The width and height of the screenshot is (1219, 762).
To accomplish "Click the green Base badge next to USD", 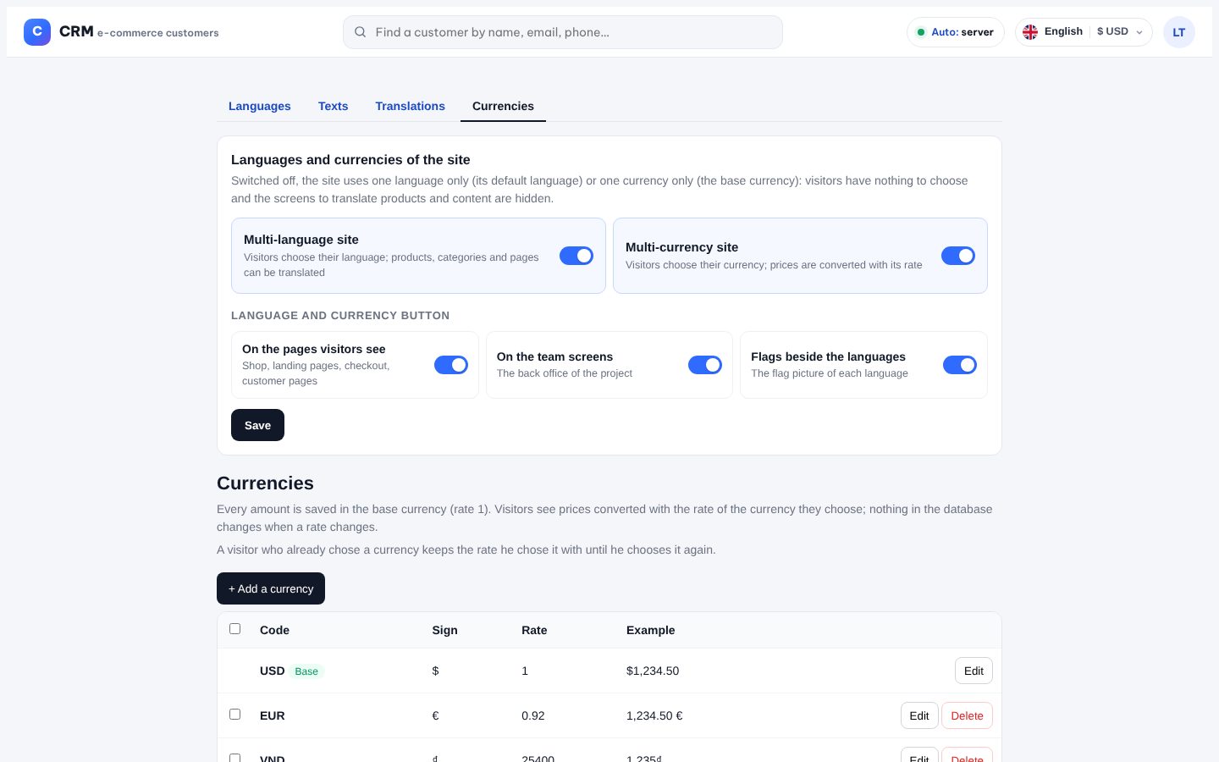I will (x=306, y=671).
